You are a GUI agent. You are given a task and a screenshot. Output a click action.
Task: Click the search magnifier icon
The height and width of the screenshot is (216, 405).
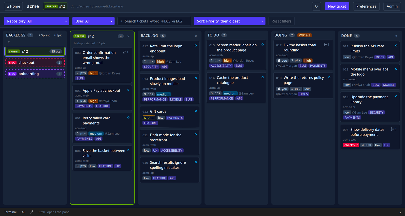(x=121, y=21)
